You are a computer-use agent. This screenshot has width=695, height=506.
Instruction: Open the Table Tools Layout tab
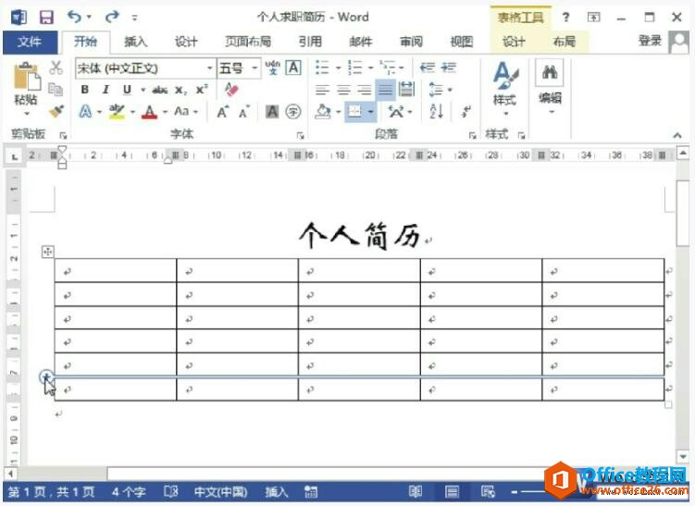coord(565,43)
